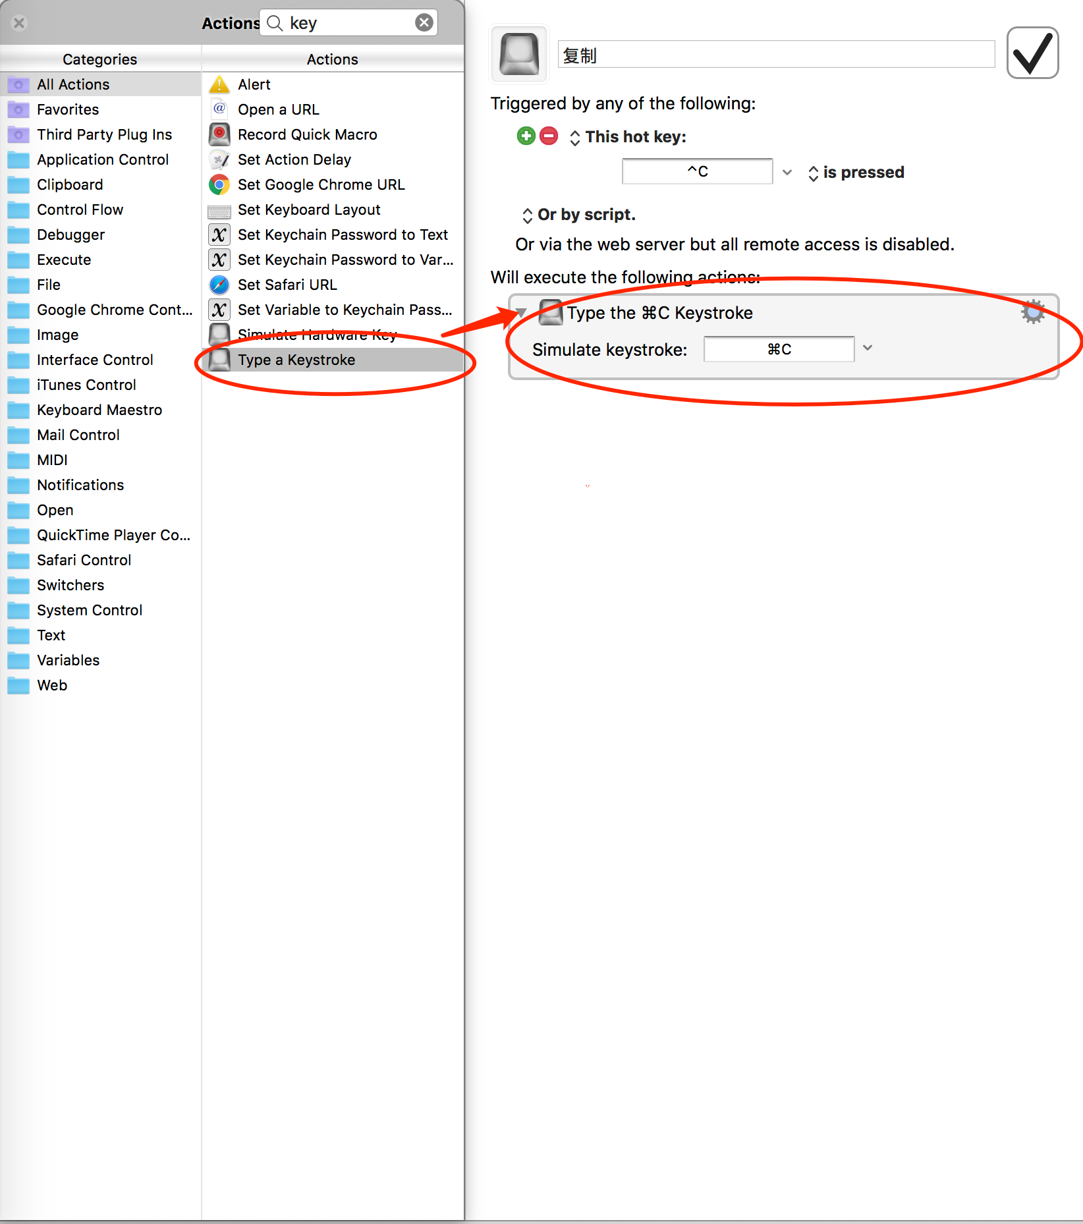Click the Type a Keystroke key icon
Image resolution: width=1083 pixels, height=1224 pixels.
pos(219,360)
